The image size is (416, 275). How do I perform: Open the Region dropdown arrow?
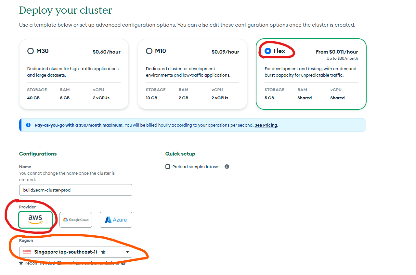click(127, 252)
